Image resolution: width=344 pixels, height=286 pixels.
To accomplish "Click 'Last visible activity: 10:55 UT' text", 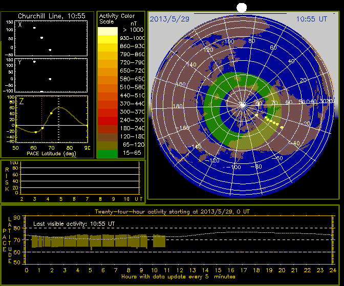I will pyautogui.click(x=74, y=224).
